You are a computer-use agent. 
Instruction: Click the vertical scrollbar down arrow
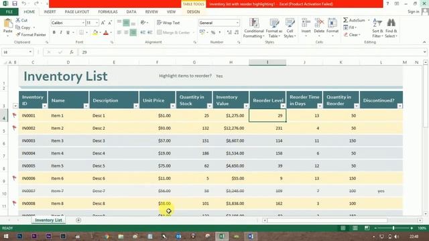pyautogui.click(x=426, y=214)
